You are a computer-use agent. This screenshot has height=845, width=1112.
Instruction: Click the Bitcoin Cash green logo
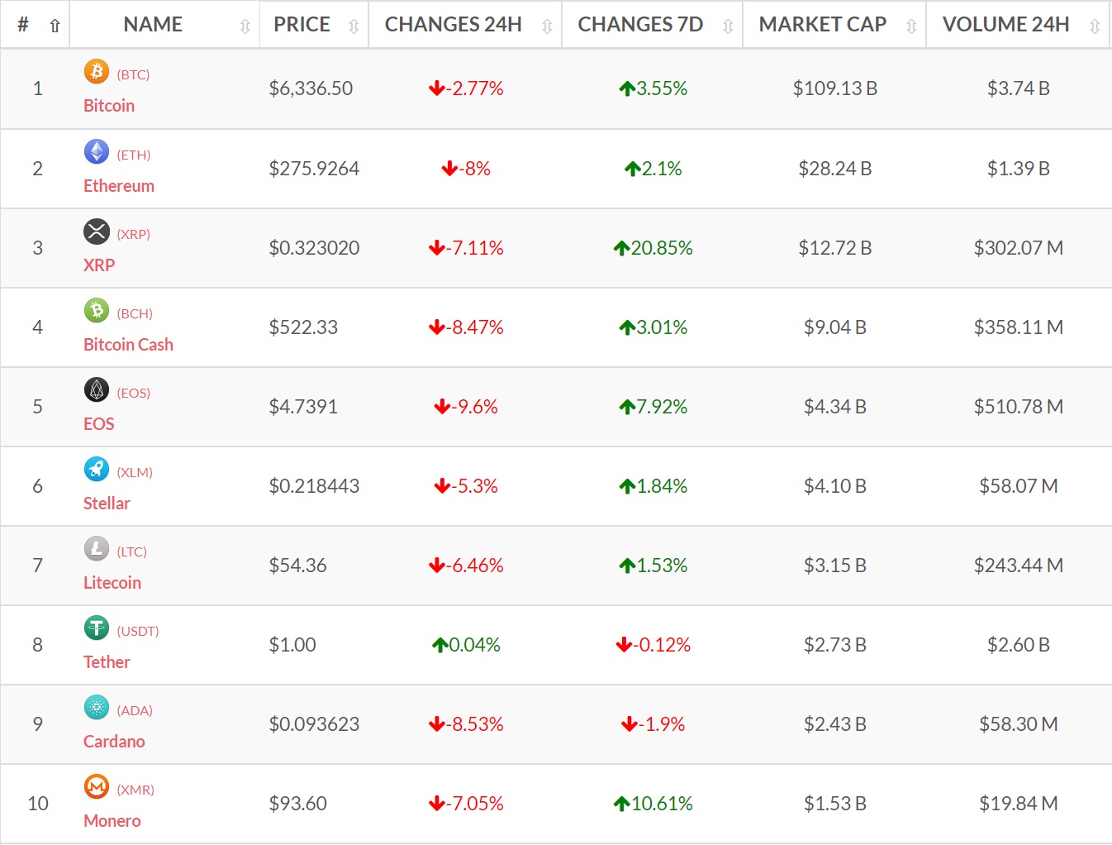point(97,311)
